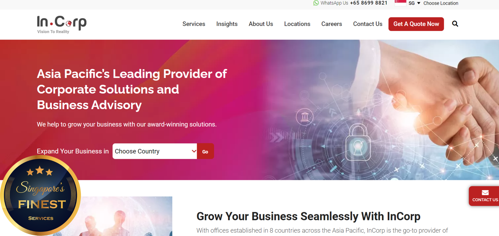Open Contact Us in navigation bar

(368, 24)
